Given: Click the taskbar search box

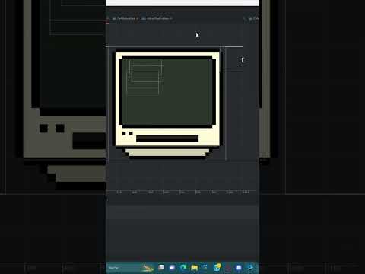Looking at the screenshot, I should click(130, 268).
